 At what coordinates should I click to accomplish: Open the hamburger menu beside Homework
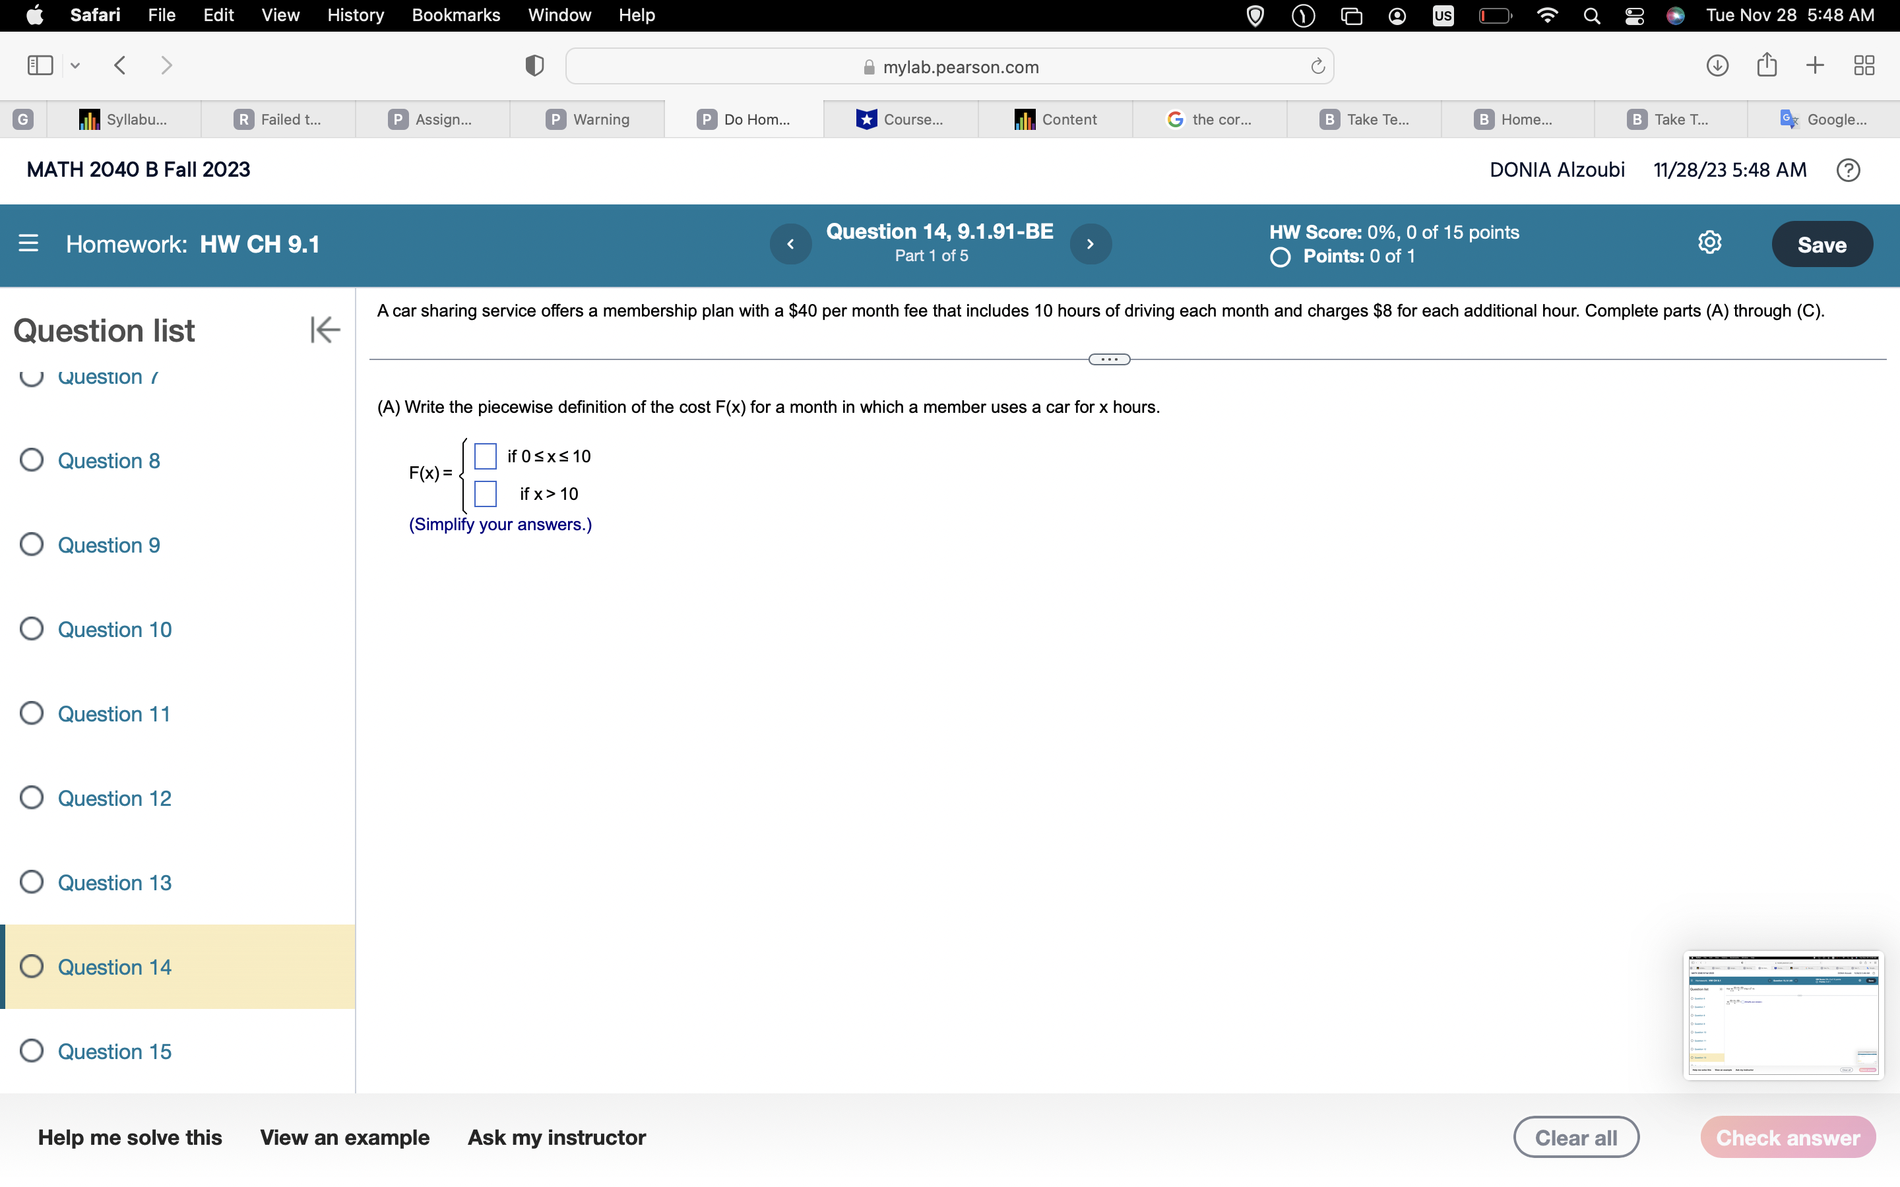(28, 243)
